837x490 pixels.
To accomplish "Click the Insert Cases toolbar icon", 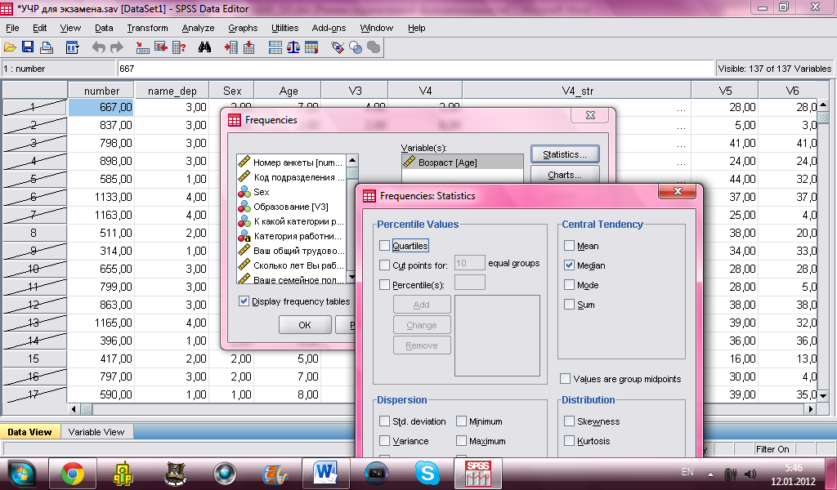I will click(231, 47).
